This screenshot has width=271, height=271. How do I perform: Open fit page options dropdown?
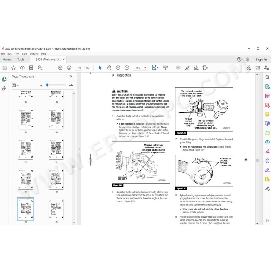coord(158,68)
